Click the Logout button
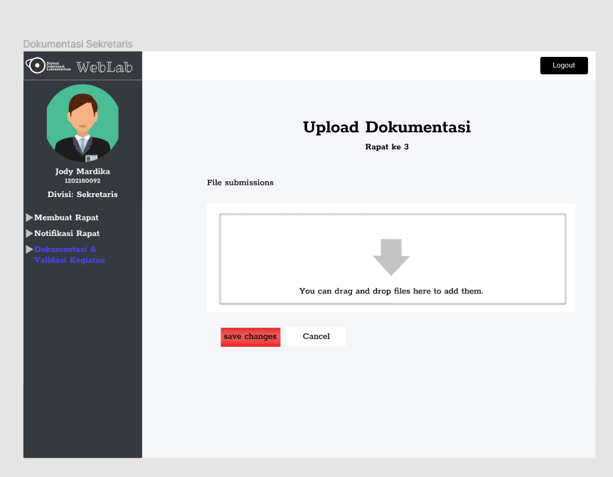The height and width of the screenshot is (477, 613). click(x=563, y=65)
